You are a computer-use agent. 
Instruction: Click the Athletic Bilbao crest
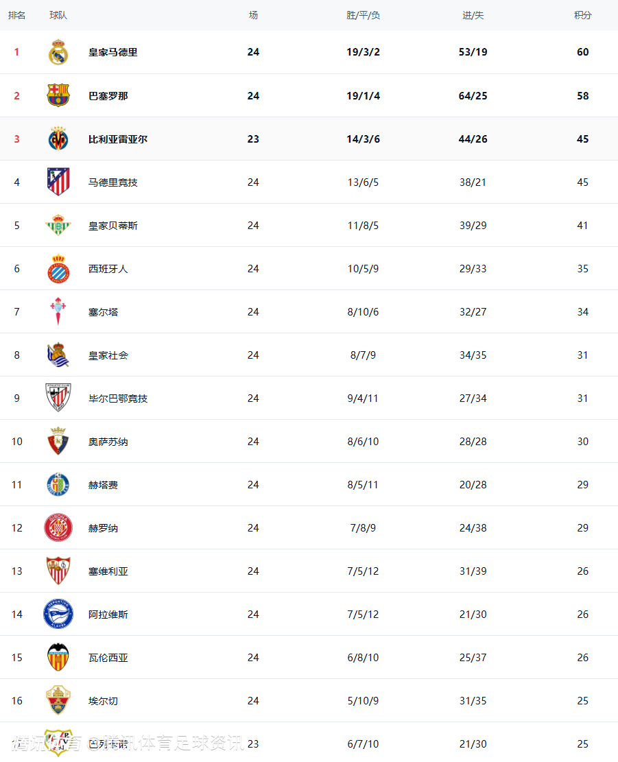pos(58,398)
